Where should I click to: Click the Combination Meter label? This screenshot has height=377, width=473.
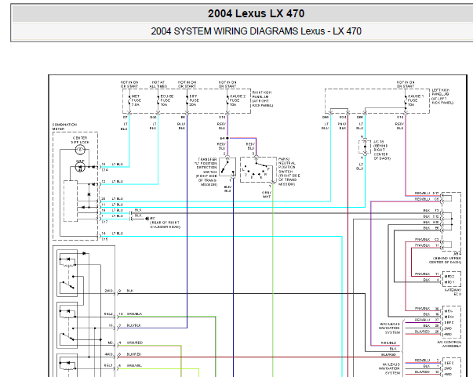tap(64, 126)
